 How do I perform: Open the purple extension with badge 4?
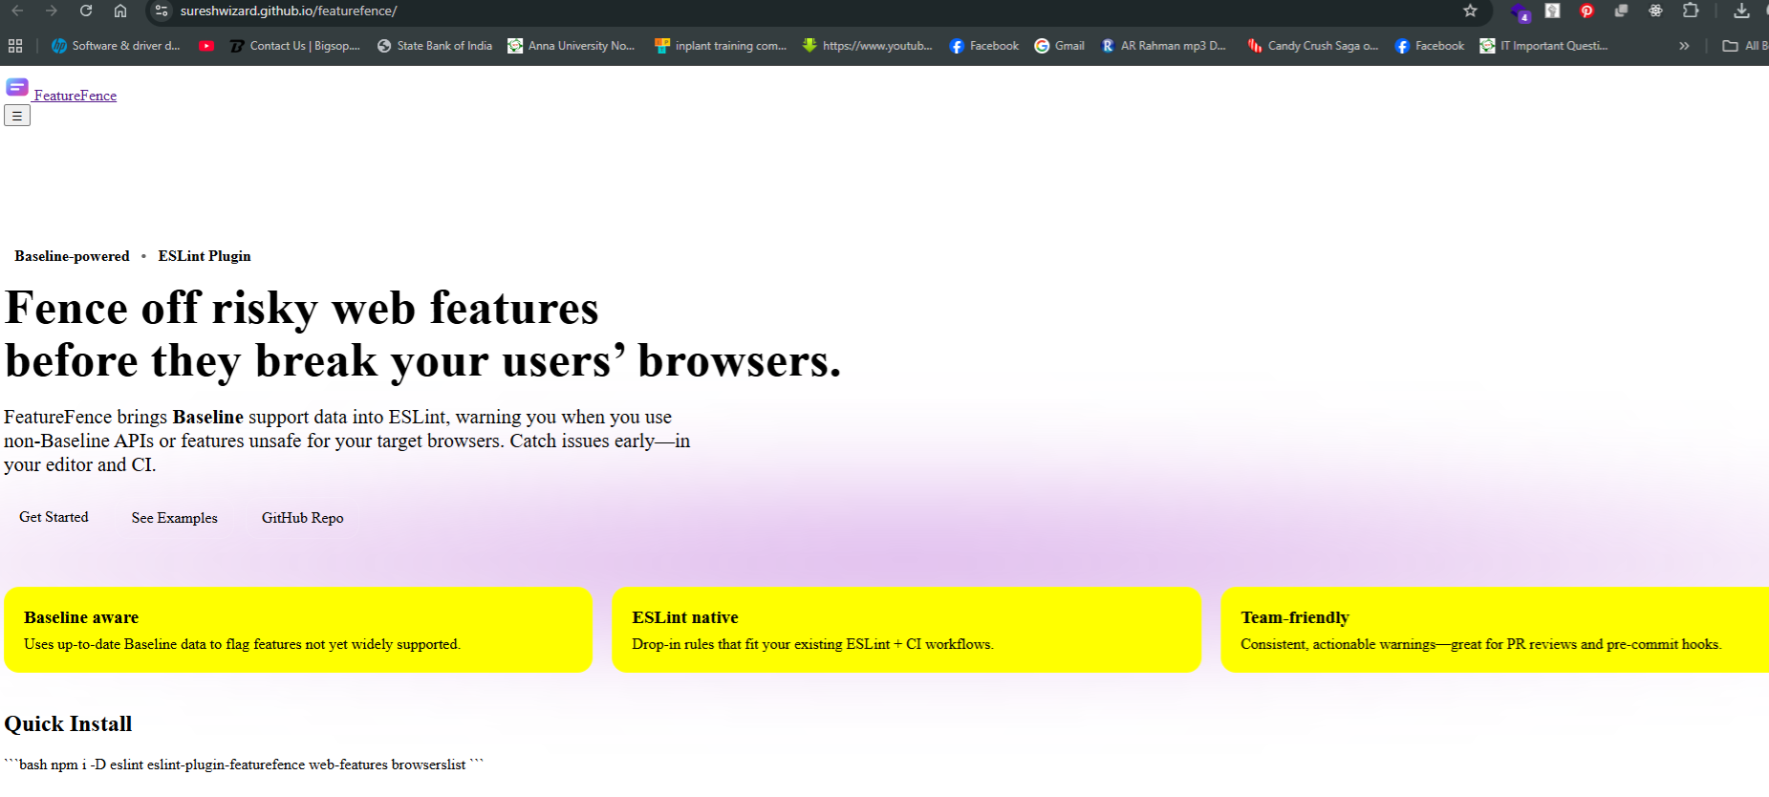pyautogui.click(x=1519, y=11)
